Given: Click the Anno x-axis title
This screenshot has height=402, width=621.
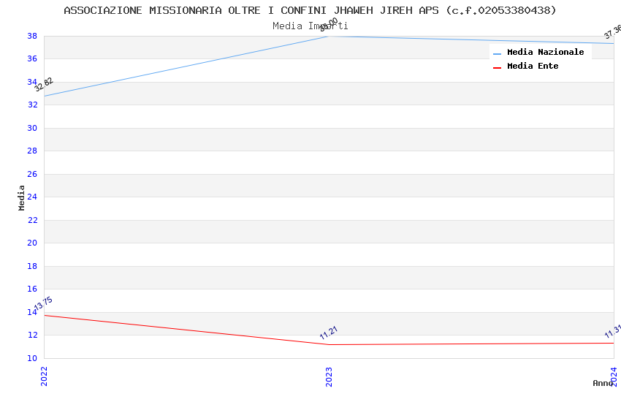Looking at the screenshot, I should (x=603, y=383).
